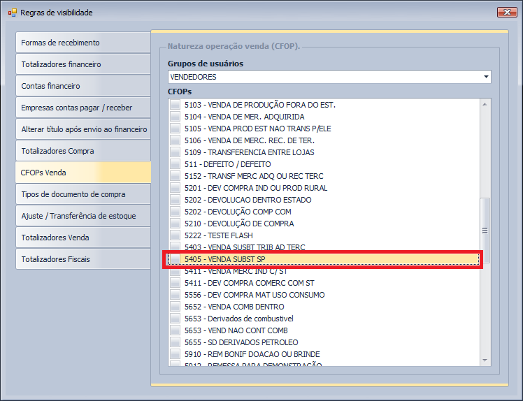
Task: Open the Totalizadores Compra tab
Action: tap(83, 151)
